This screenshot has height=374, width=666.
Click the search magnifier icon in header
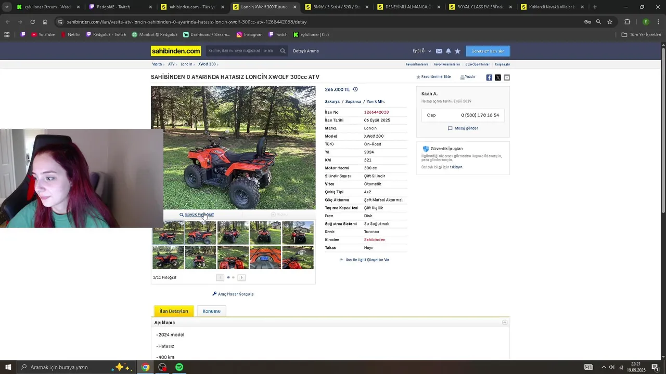click(x=283, y=51)
